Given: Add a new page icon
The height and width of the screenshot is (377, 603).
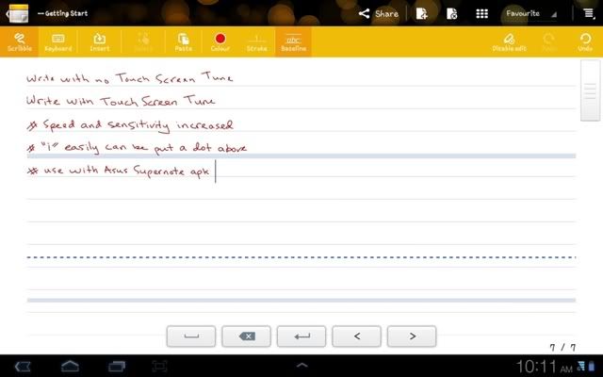Looking at the screenshot, I should (x=423, y=13).
